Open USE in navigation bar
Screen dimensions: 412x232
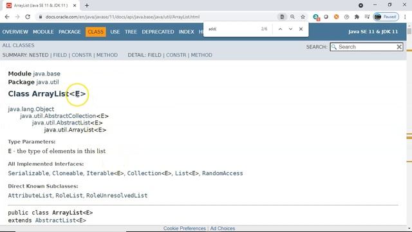115,32
